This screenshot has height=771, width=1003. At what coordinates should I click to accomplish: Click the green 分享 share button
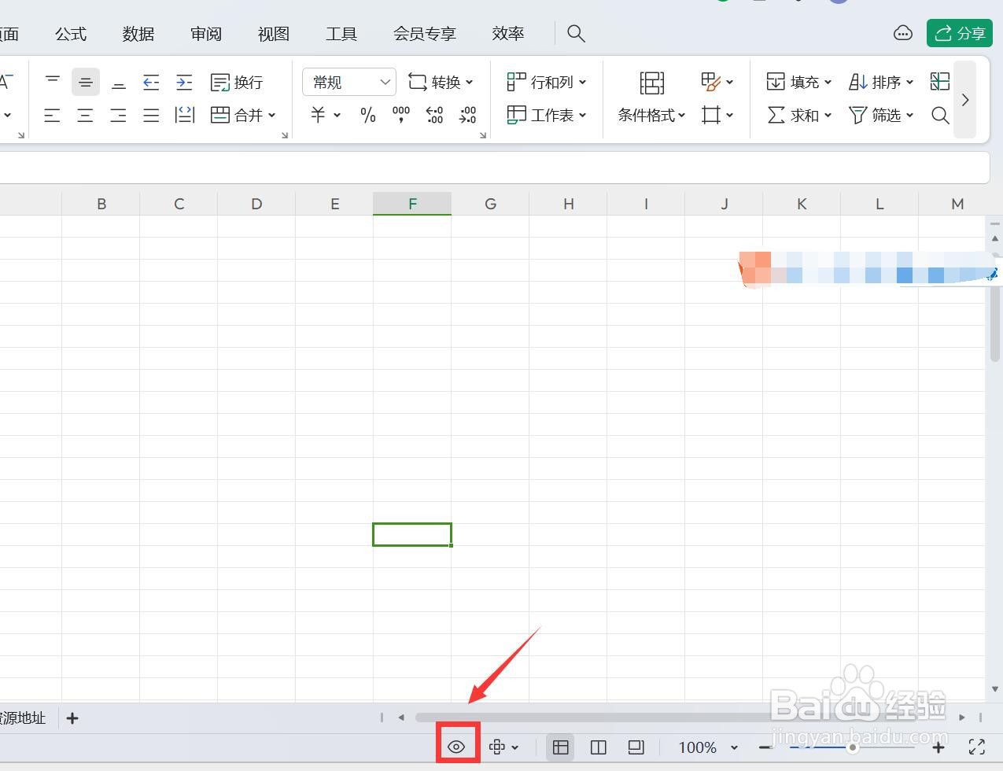[959, 33]
